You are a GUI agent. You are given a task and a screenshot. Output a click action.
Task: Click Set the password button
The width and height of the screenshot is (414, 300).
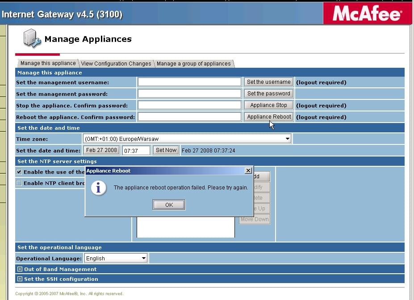coord(268,94)
